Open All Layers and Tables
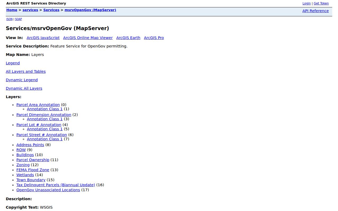This screenshot has height=211, width=338. click(26, 71)
